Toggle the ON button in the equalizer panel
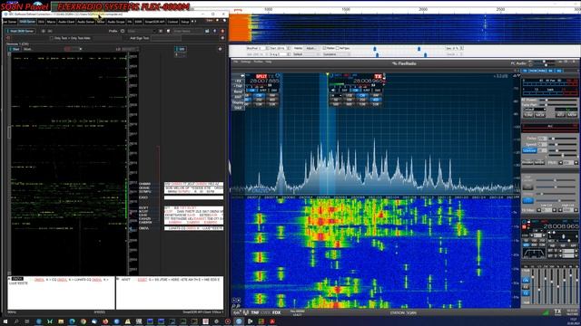581x326 pixels. point(527,280)
